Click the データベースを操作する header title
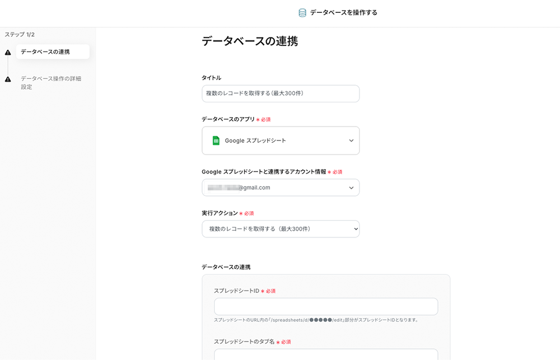The width and height of the screenshot is (560, 360). click(x=343, y=13)
